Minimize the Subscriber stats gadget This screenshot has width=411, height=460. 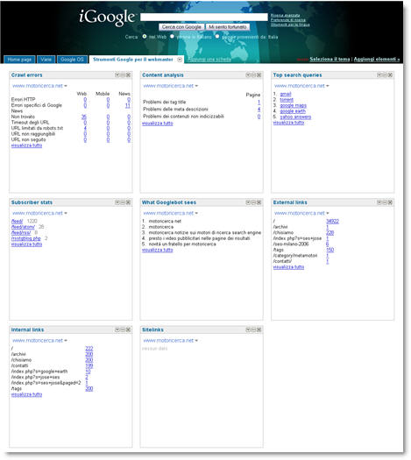pyautogui.click(x=123, y=202)
